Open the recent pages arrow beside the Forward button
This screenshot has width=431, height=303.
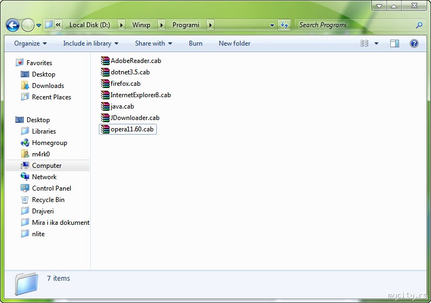(39, 26)
